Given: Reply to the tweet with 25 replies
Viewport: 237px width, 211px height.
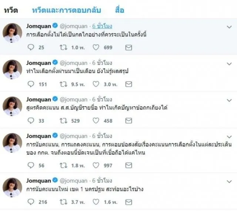Looking at the screenshot, I should pos(31,47).
